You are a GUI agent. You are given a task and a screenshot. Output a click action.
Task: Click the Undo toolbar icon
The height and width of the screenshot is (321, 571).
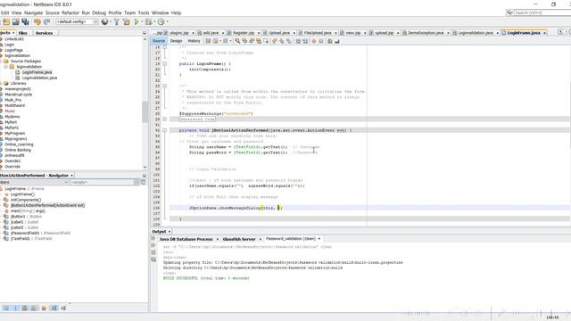[x=37, y=21]
